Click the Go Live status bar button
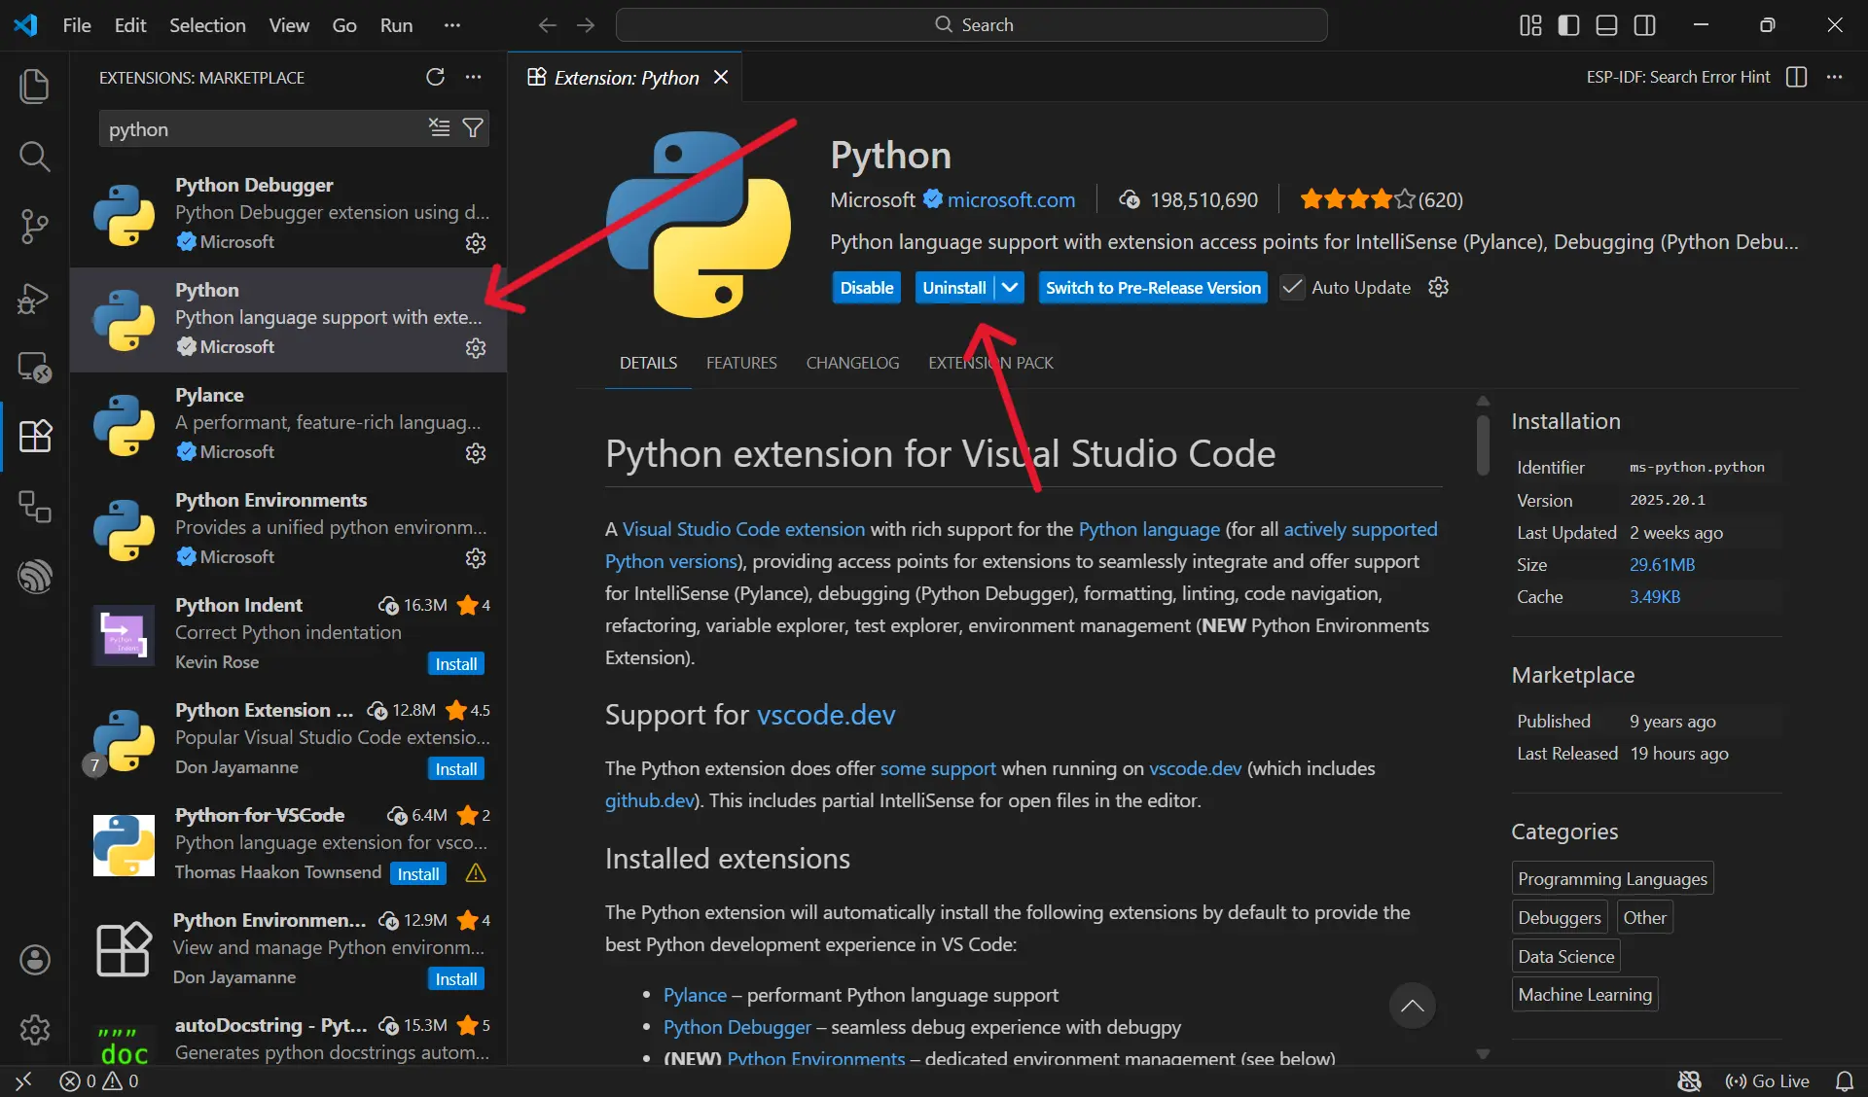1868x1097 pixels. [1767, 1081]
